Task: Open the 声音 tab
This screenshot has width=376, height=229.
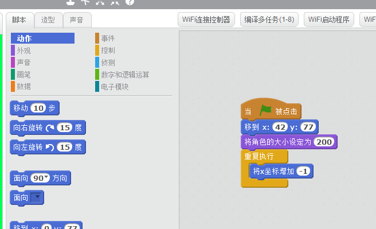Action: (77, 20)
